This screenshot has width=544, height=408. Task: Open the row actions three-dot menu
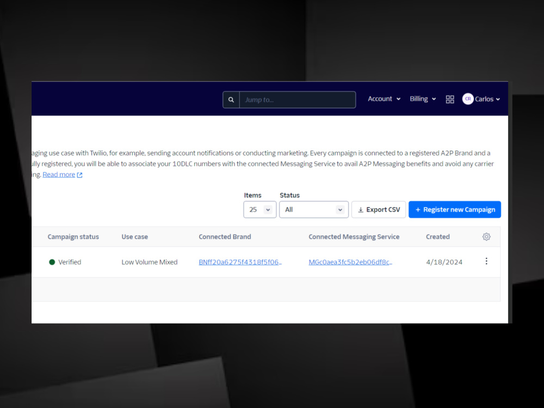click(x=486, y=261)
